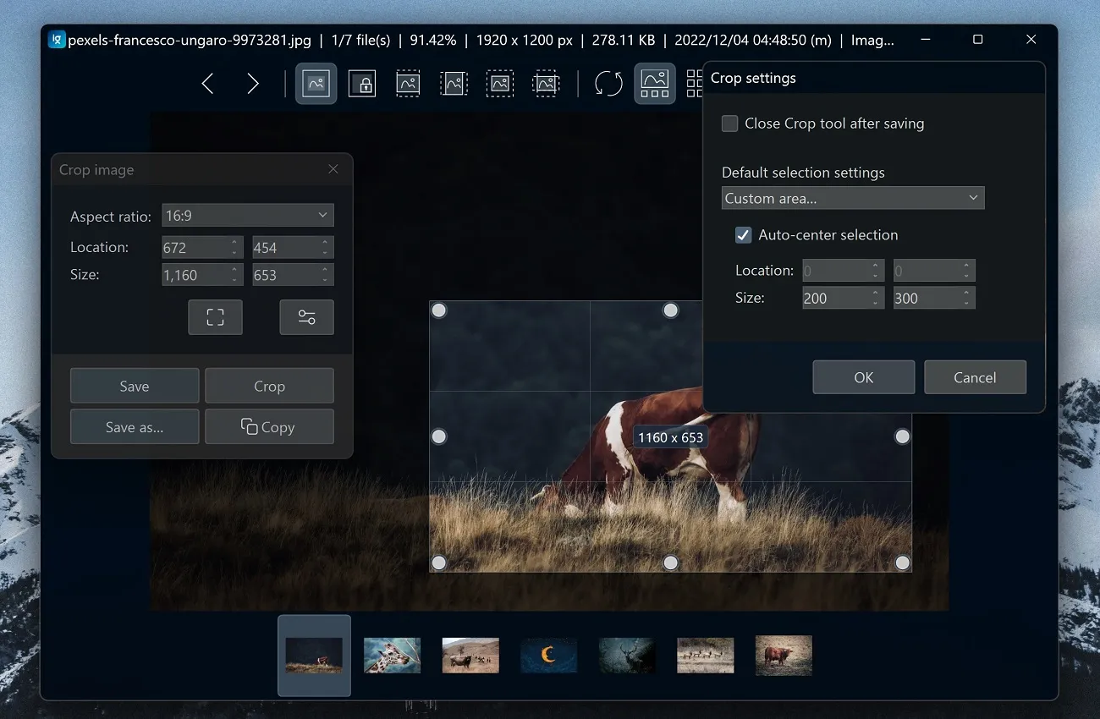This screenshot has width=1100, height=719.
Task: Increase the default Size 200 stepper
Action: pos(875,293)
